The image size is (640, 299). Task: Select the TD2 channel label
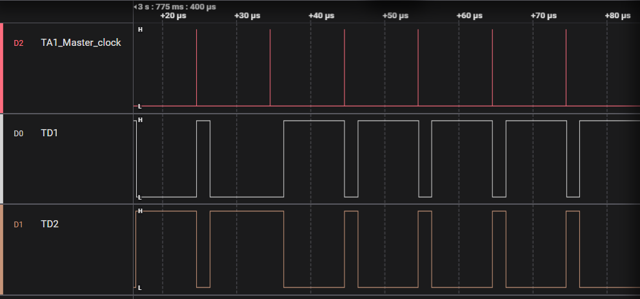[50, 224]
